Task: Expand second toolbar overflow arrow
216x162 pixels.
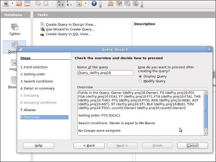Action: [142, 4]
